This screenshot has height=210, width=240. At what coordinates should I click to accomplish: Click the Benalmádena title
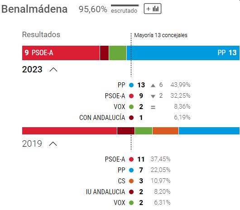34,9
